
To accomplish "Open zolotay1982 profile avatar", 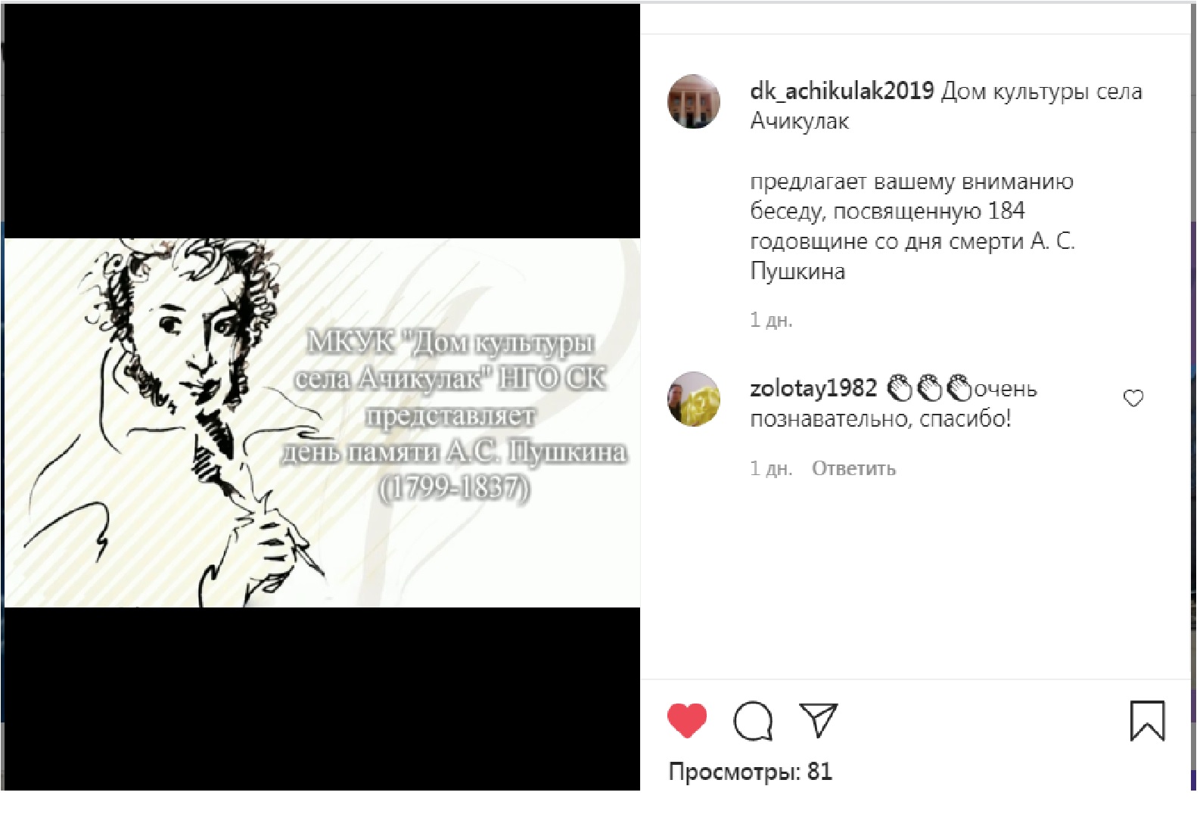I will pos(694,399).
